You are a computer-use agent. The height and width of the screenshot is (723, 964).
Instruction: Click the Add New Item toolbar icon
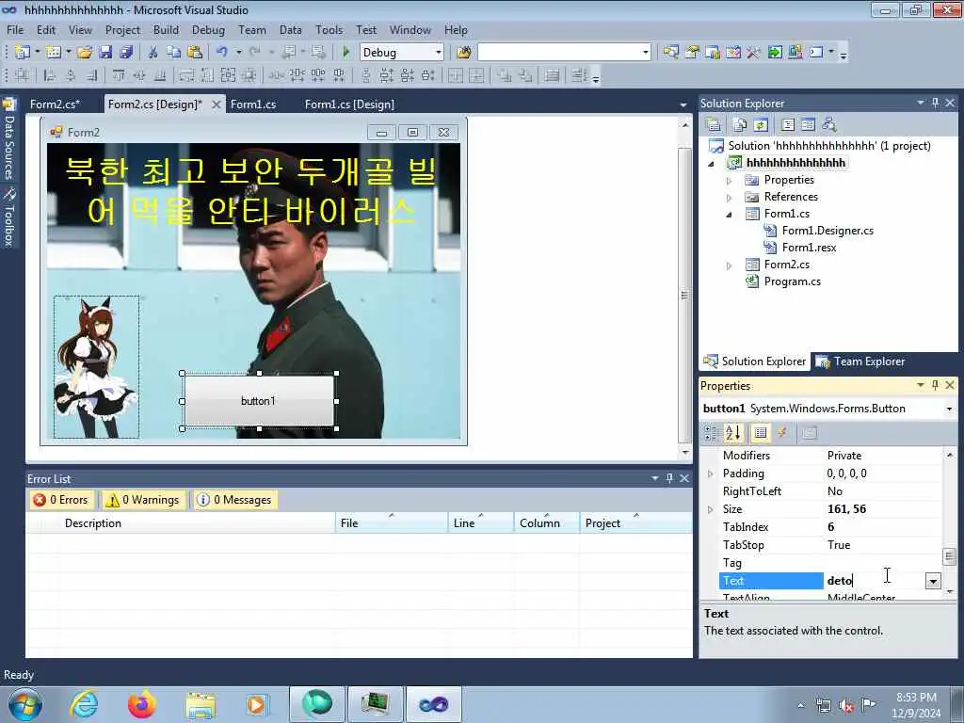[x=54, y=53]
